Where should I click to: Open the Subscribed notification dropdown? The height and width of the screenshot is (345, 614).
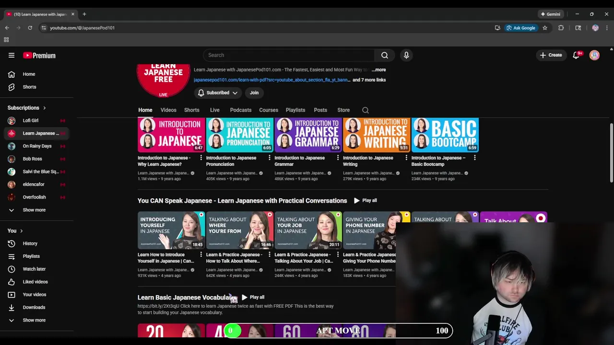(x=218, y=93)
